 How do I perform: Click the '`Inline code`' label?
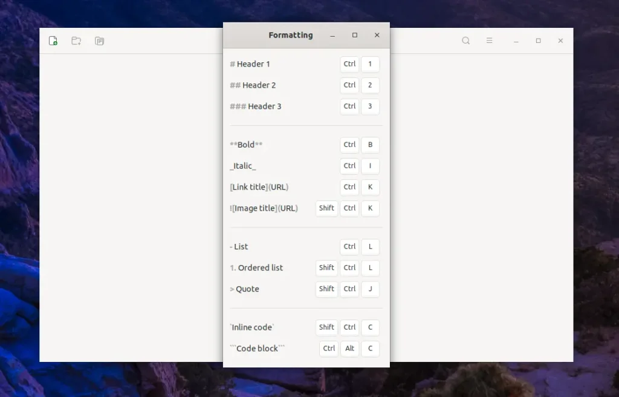pos(252,327)
